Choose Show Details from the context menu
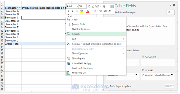The height and width of the screenshot is (94, 180). (x=96, y=58)
